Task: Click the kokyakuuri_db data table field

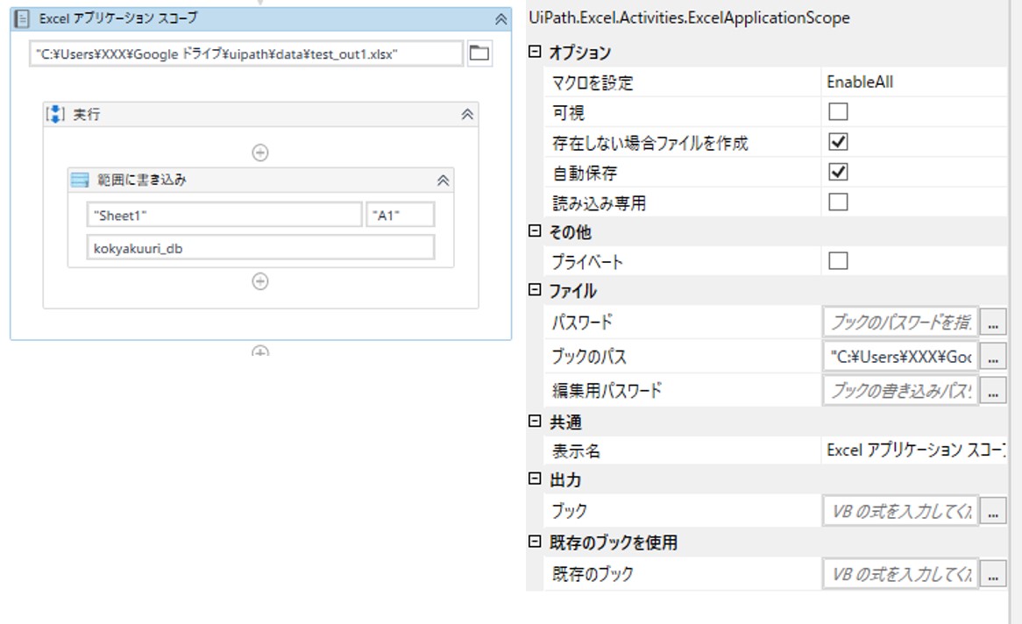Action: coord(260,248)
